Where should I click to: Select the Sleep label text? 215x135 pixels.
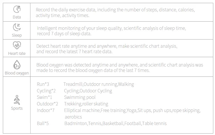click(17, 35)
